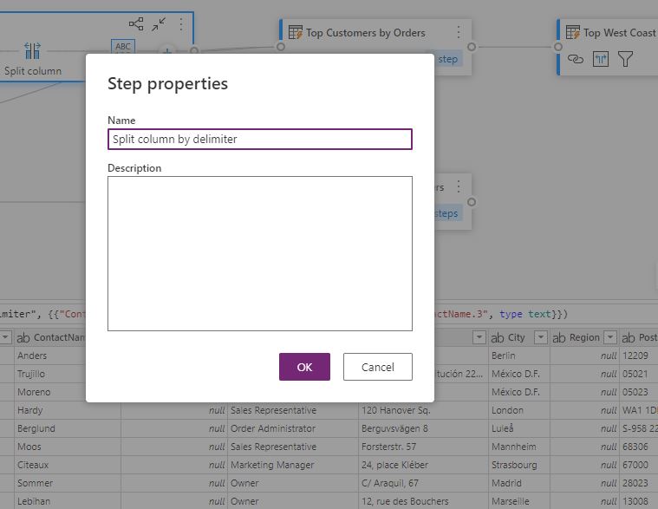Click into the Description text area
This screenshot has width=658, height=509.
tap(259, 253)
